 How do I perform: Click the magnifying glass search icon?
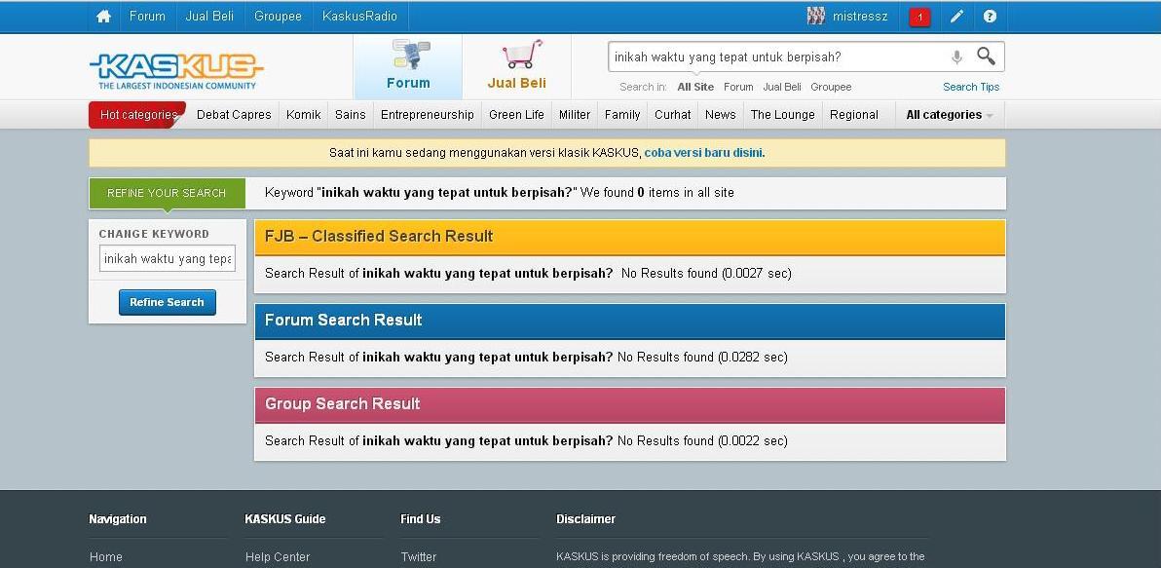click(987, 57)
